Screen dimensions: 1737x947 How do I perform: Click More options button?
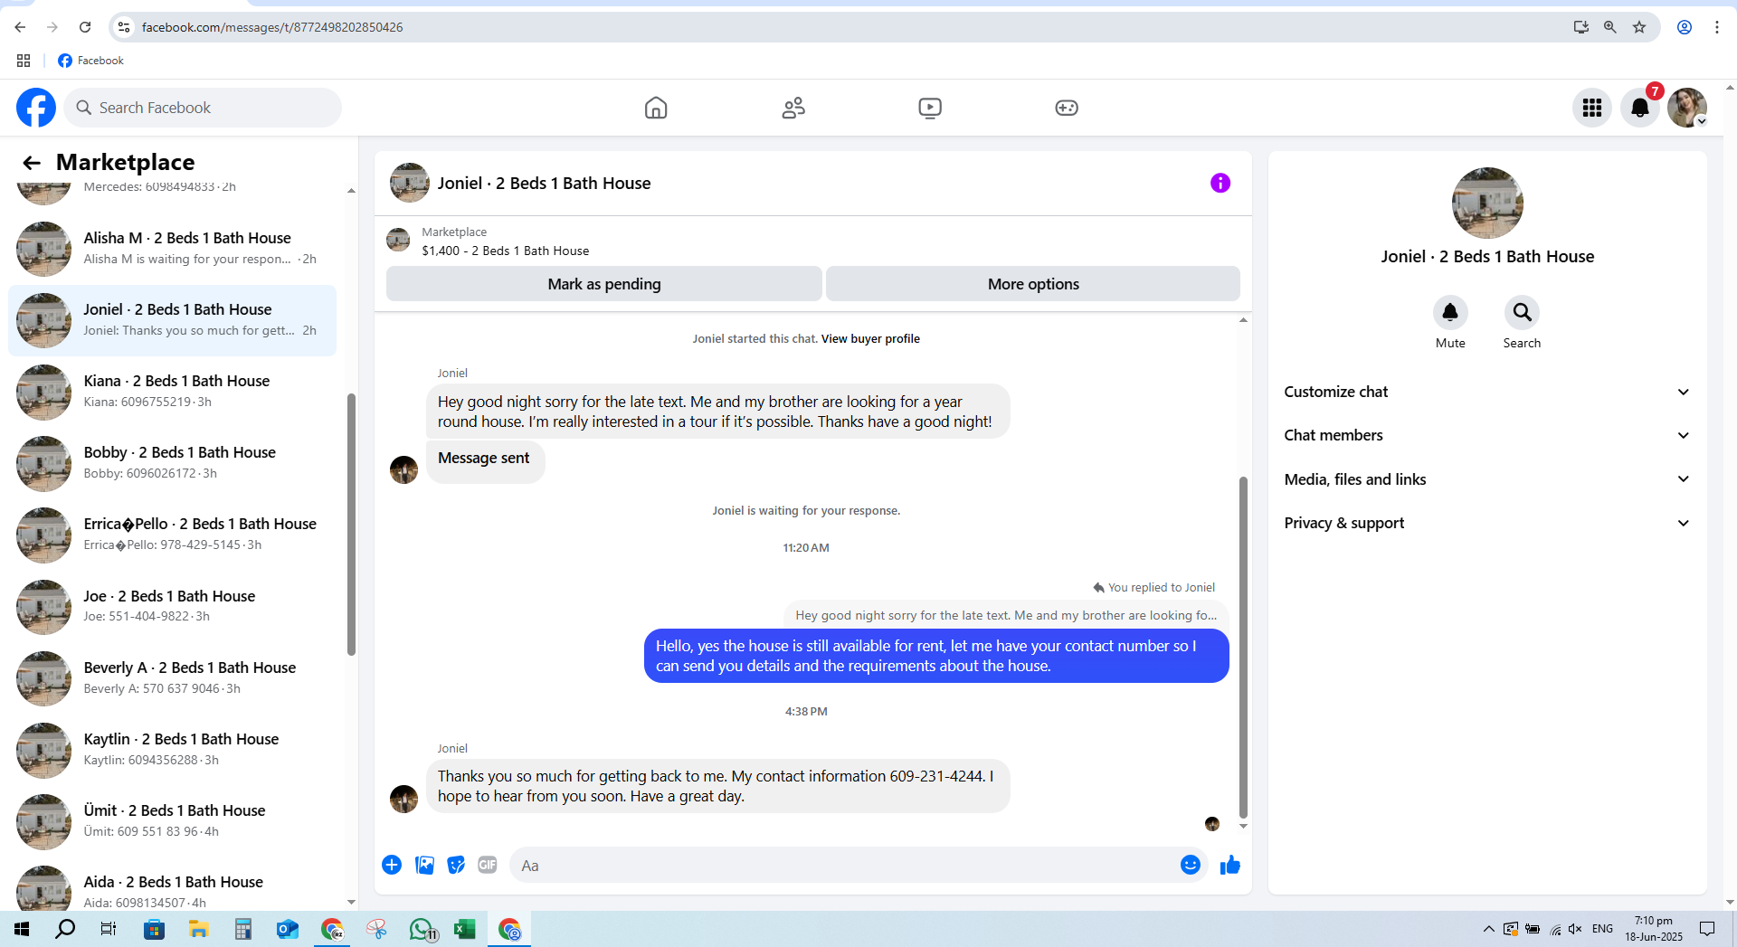point(1033,284)
